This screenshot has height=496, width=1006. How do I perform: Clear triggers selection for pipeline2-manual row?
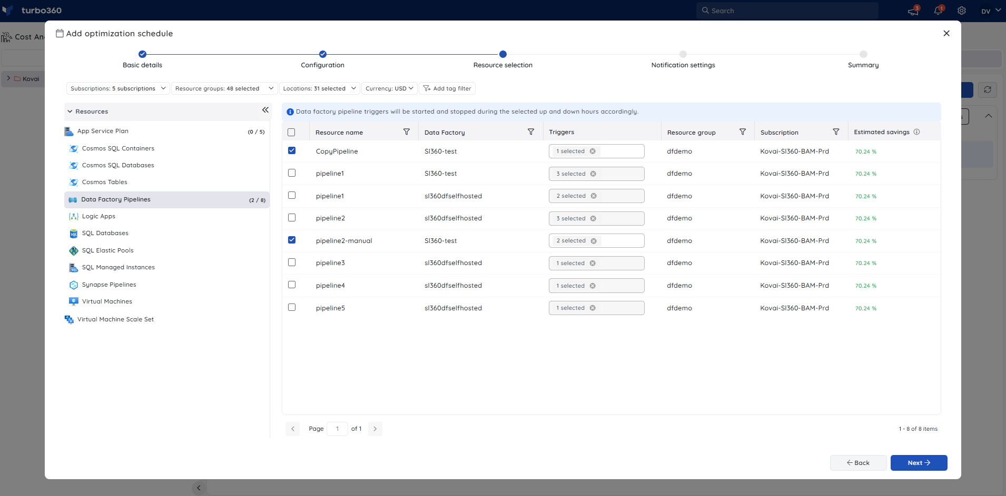594,241
